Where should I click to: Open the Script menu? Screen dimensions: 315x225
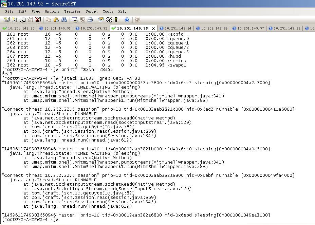click(x=92, y=11)
